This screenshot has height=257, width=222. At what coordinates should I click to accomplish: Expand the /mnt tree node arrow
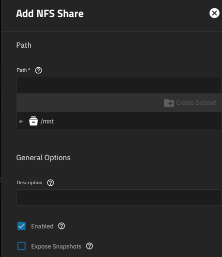pos(21,121)
